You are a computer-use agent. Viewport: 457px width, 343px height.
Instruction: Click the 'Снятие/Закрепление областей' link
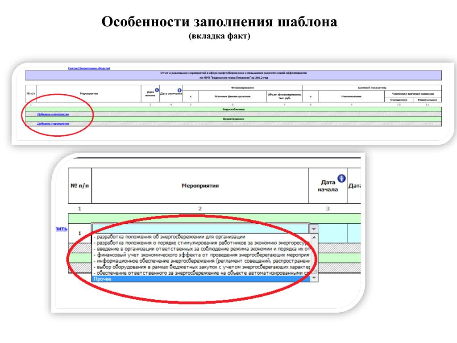click(89, 68)
